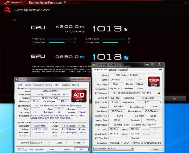The height and width of the screenshot is (153, 189).
Task: Click the Memory Type value DDR3
Action: [x=120, y=116]
